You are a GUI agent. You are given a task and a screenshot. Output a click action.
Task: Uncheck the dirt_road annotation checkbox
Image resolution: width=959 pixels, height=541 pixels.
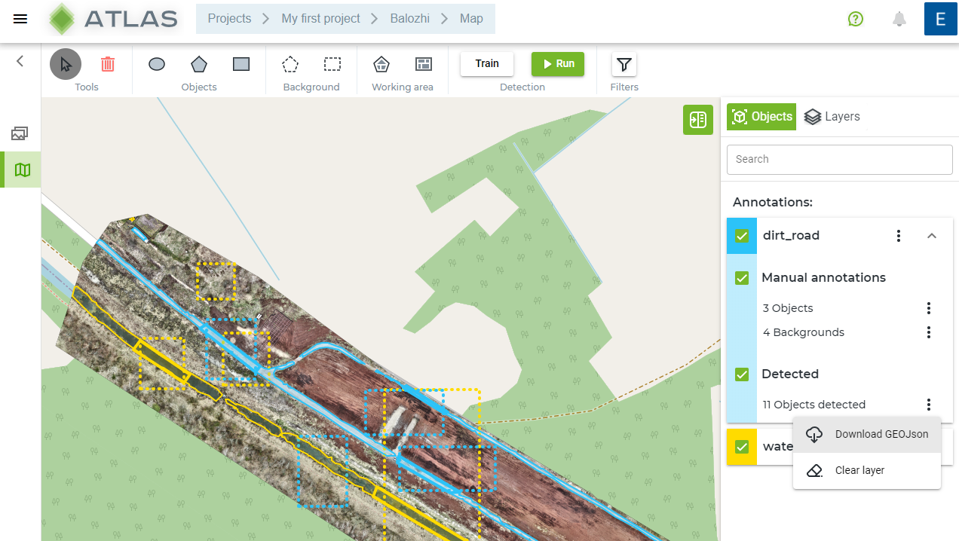coord(742,236)
